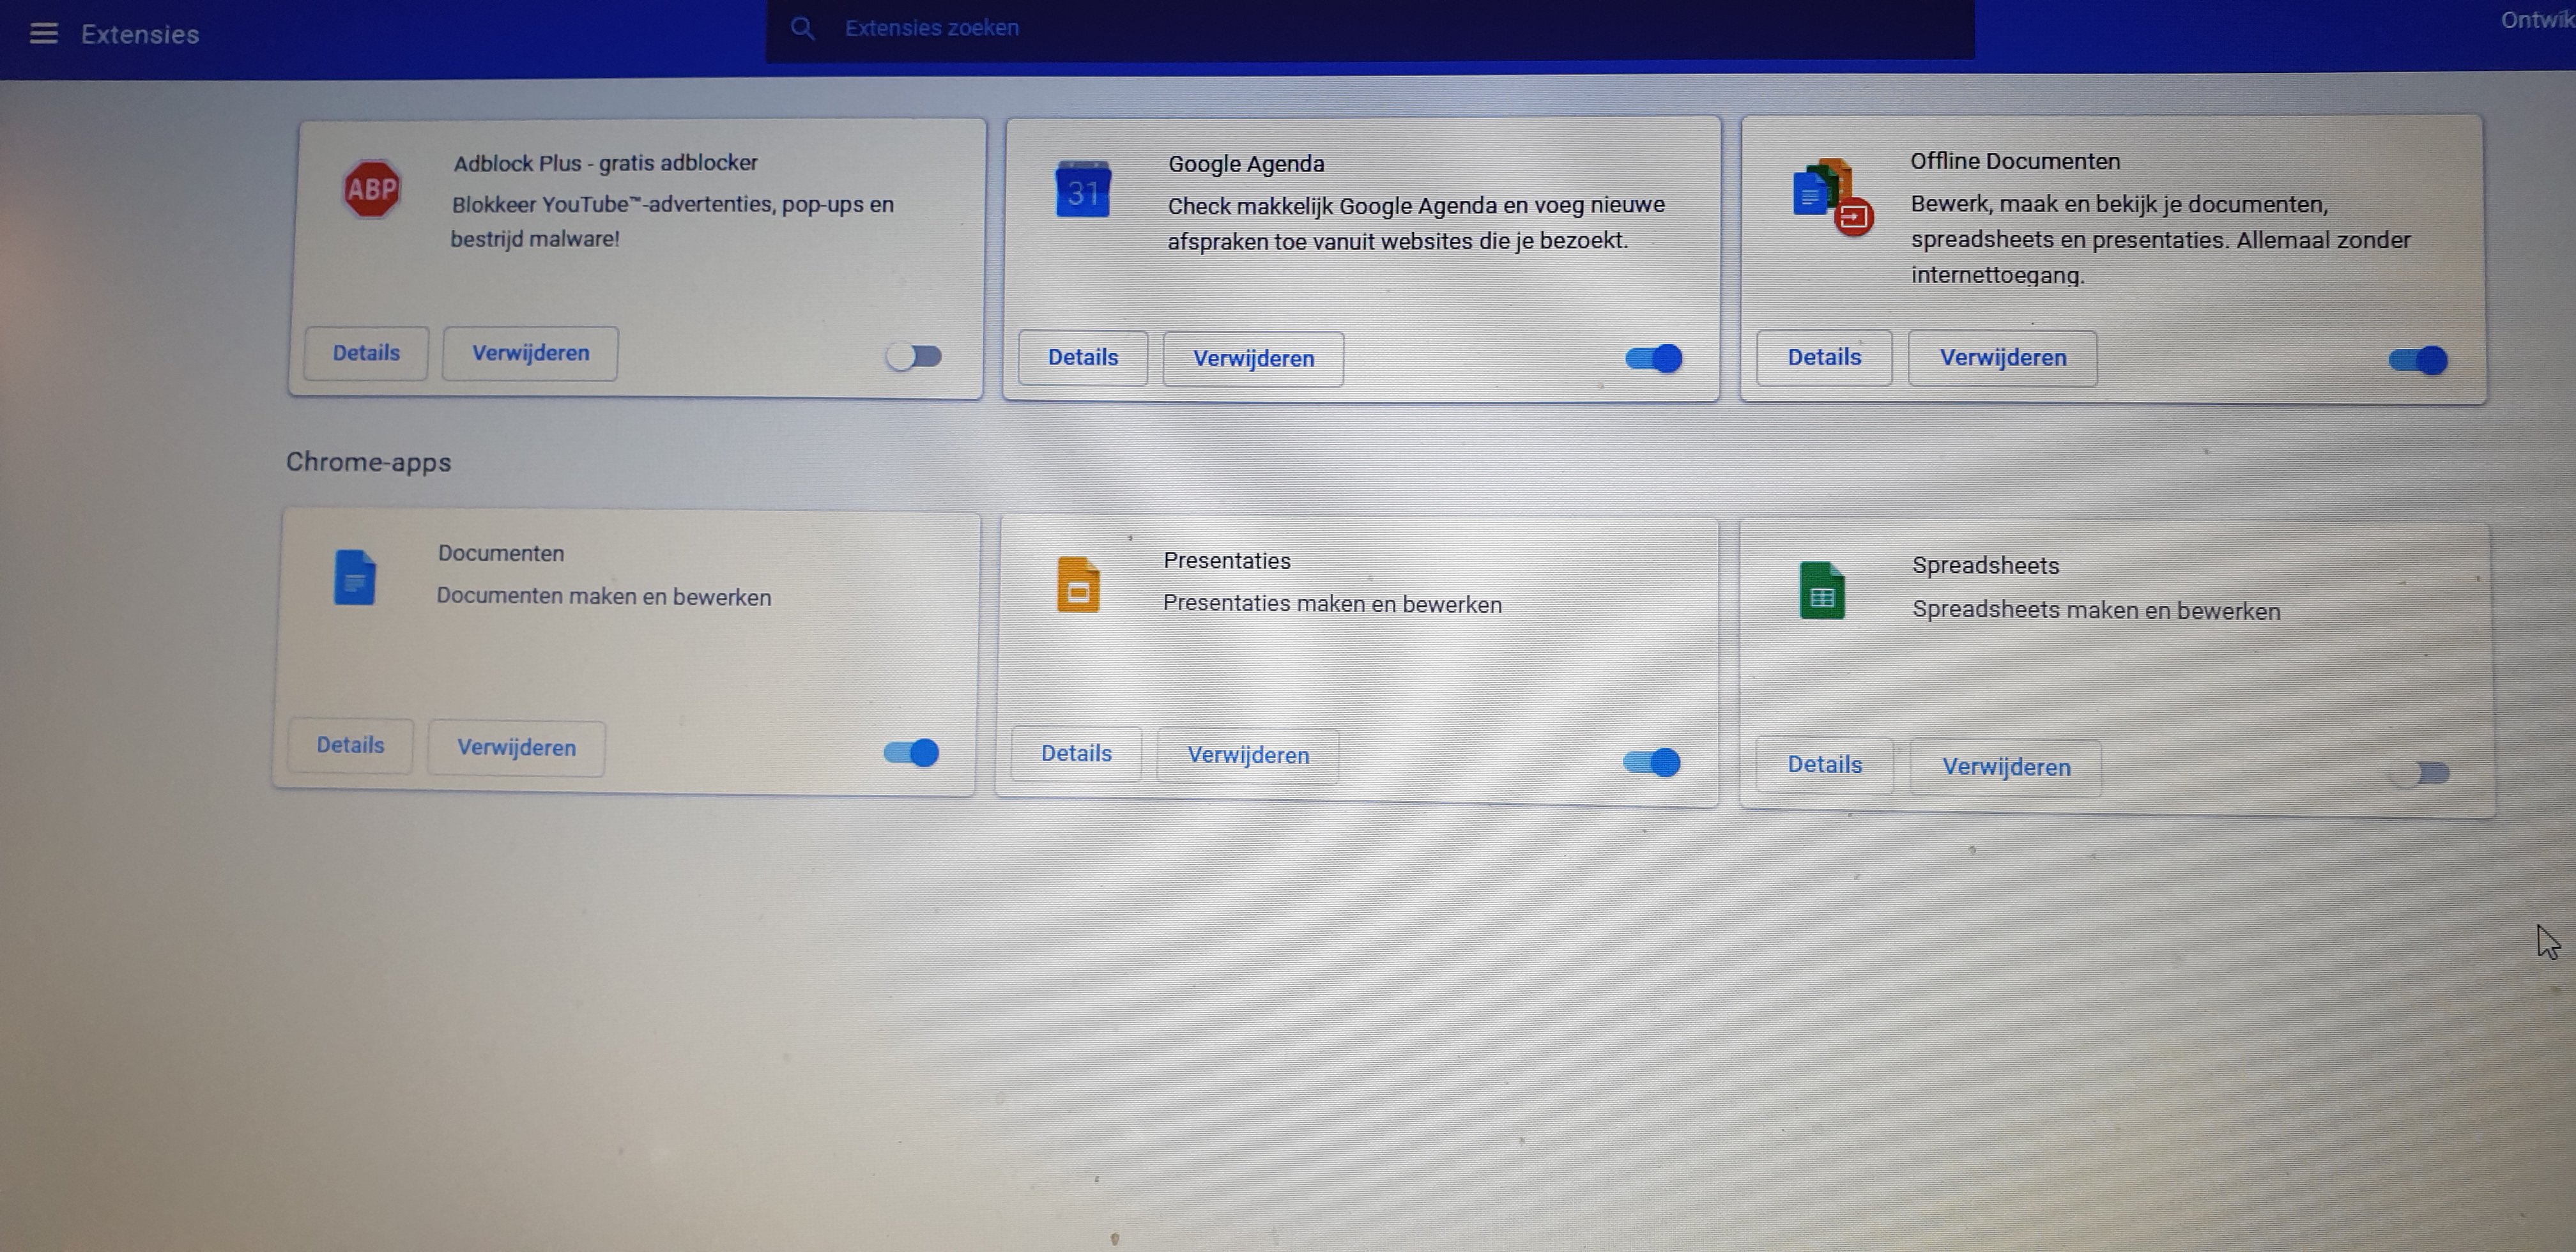2576x1252 pixels.
Task: Remove Adblock Plus with Verwijderen
Action: [530, 353]
